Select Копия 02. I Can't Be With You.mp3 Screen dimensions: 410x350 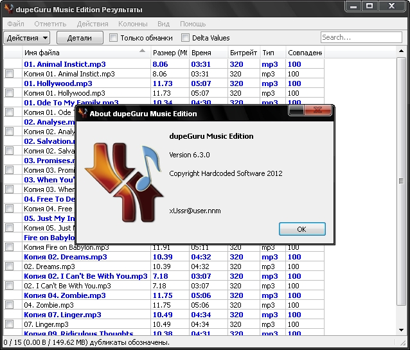tap(164, 276)
